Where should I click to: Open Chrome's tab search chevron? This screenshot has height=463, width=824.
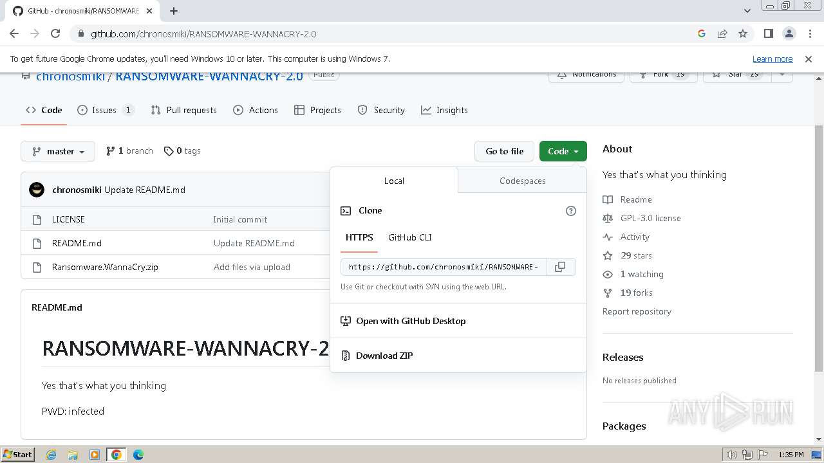coord(747,11)
